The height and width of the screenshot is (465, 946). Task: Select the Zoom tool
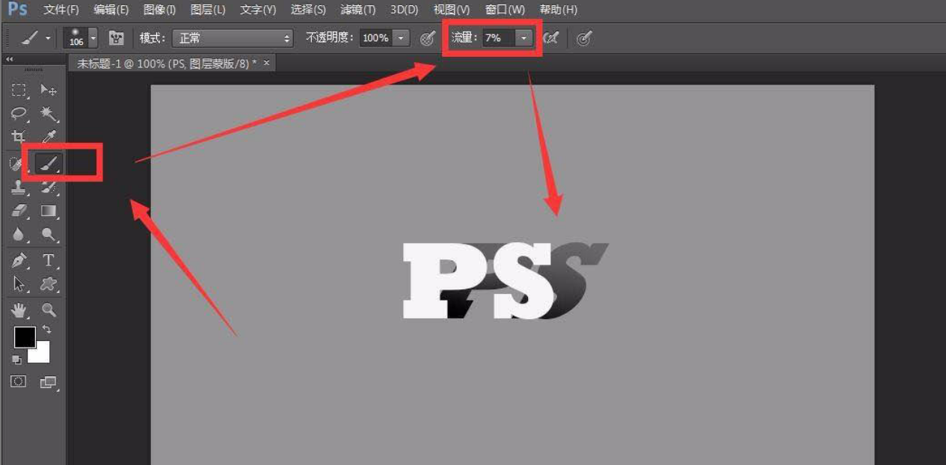(x=49, y=310)
